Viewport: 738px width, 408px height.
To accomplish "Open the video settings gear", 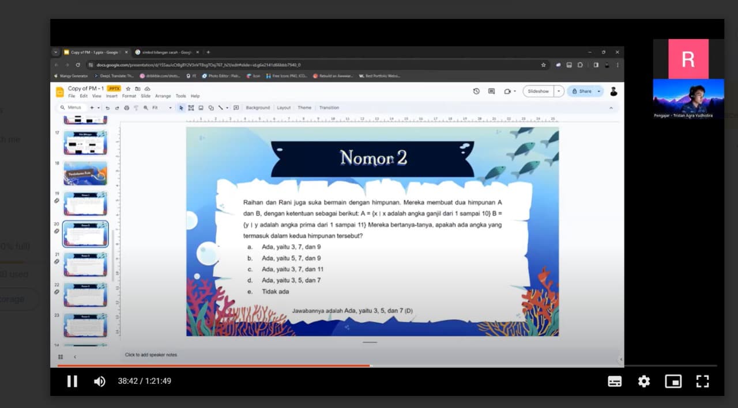I will click(x=643, y=381).
